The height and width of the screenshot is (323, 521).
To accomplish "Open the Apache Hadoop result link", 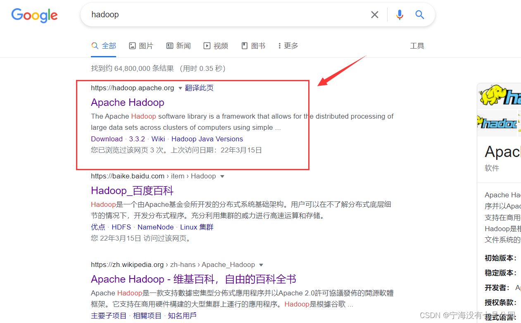I will pyautogui.click(x=127, y=102).
